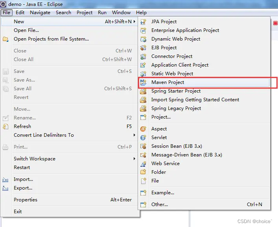Open the Help menu
The image size is (278, 227).
click(x=141, y=13)
